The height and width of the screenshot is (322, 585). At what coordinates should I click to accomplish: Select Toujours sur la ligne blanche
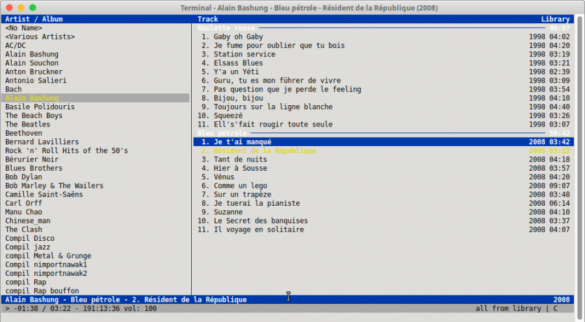383,107
